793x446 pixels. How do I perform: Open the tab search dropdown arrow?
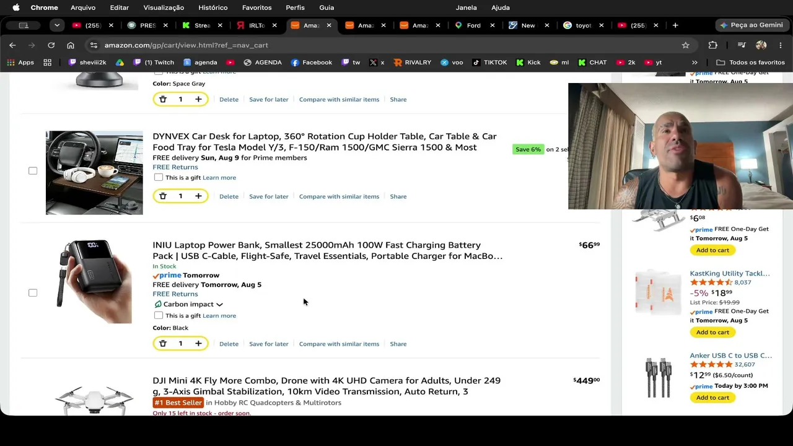[56, 25]
